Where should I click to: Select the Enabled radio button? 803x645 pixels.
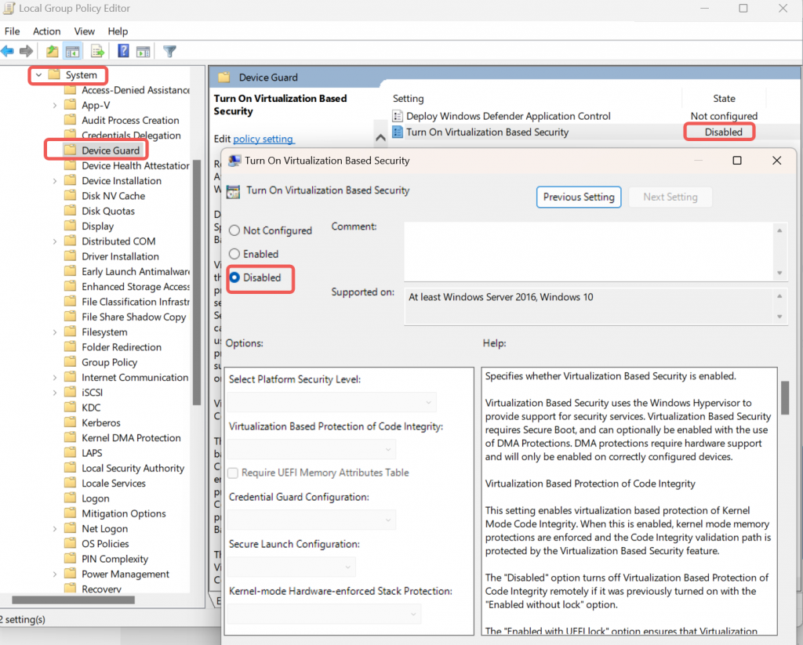coord(234,254)
